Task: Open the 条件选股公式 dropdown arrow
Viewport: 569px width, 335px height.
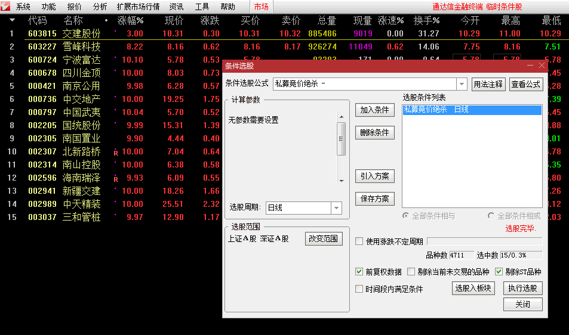Action: (x=462, y=84)
